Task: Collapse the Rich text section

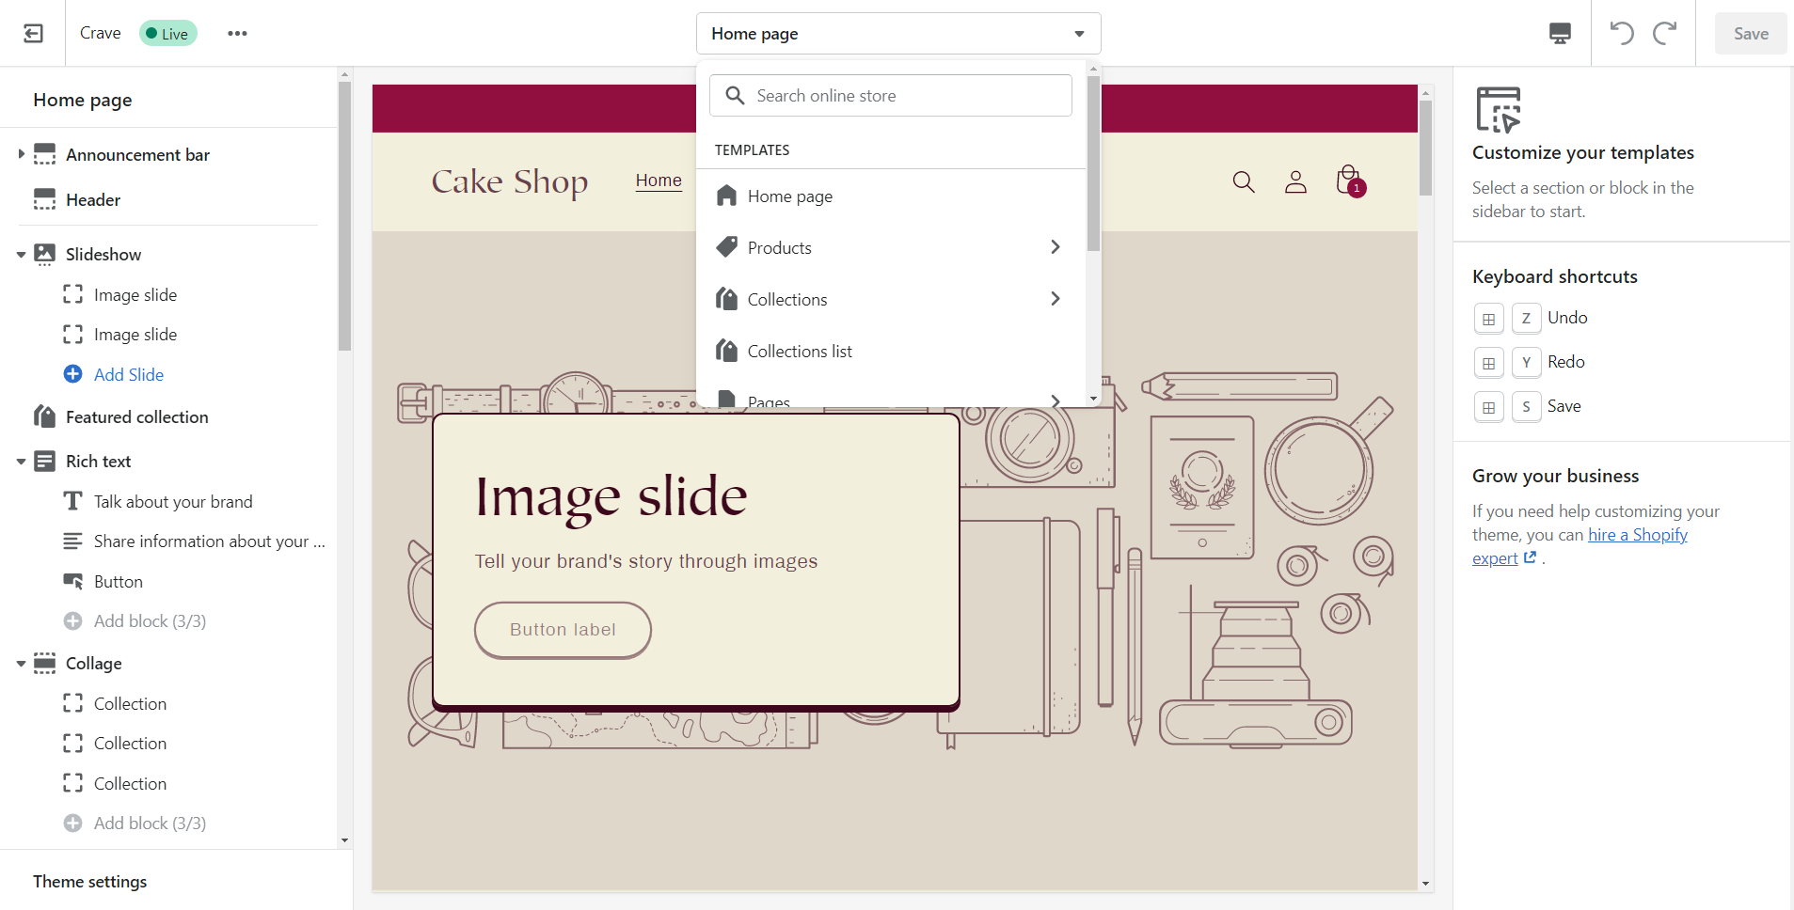Action: [x=21, y=462]
